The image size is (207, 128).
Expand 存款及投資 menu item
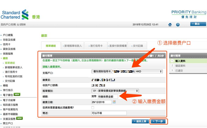pos(9,40)
